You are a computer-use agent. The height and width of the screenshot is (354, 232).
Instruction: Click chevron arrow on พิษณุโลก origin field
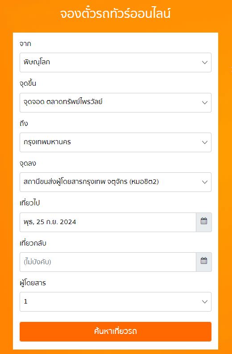click(x=205, y=62)
